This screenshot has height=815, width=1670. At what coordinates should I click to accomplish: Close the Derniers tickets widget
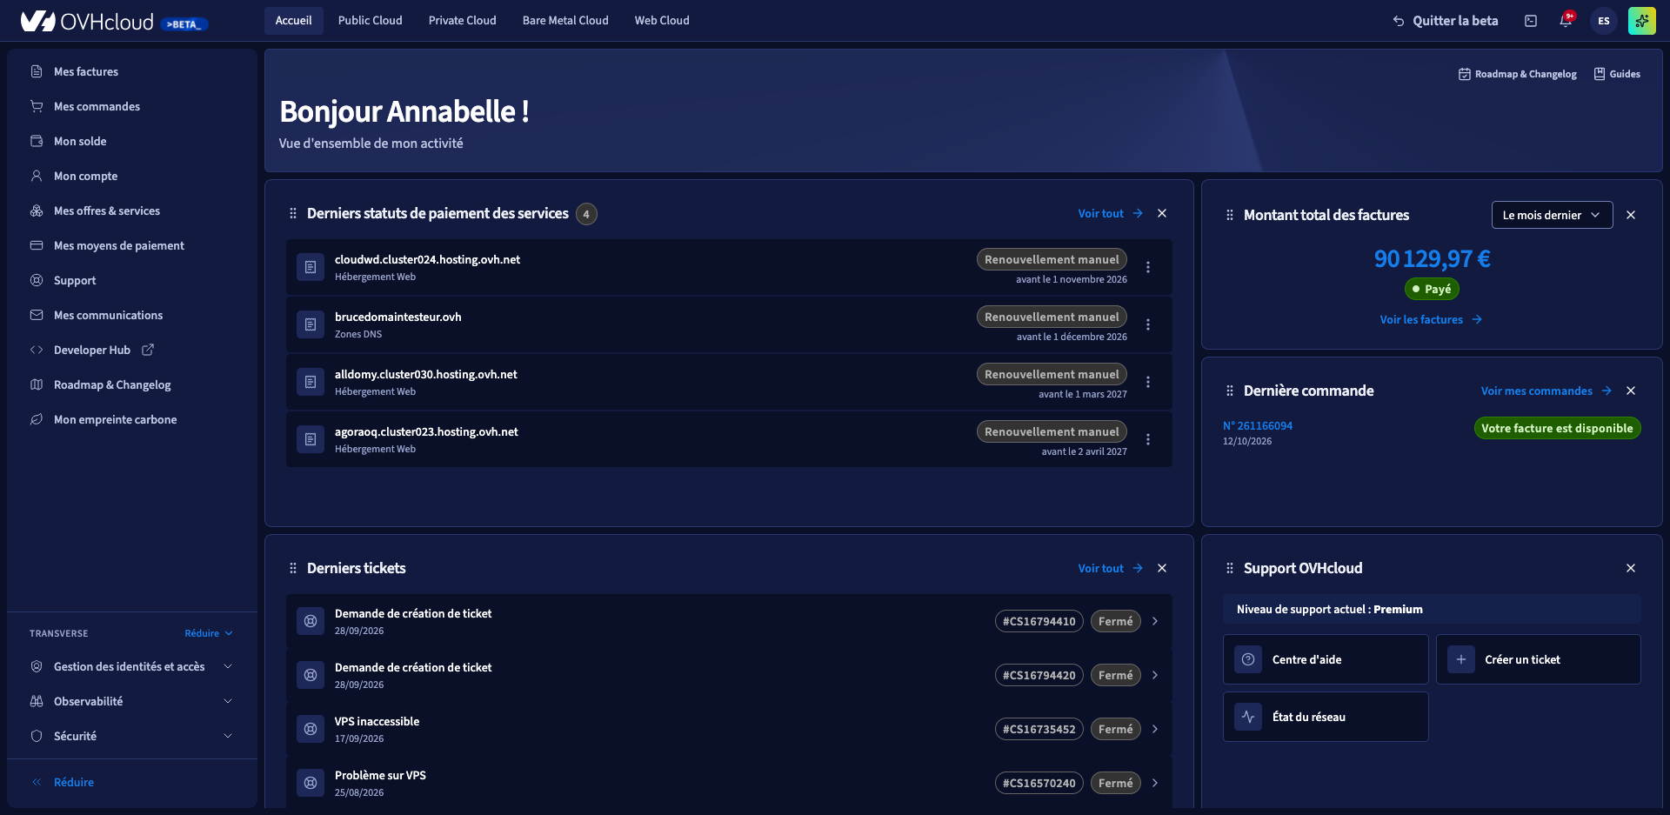click(1162, 568)
